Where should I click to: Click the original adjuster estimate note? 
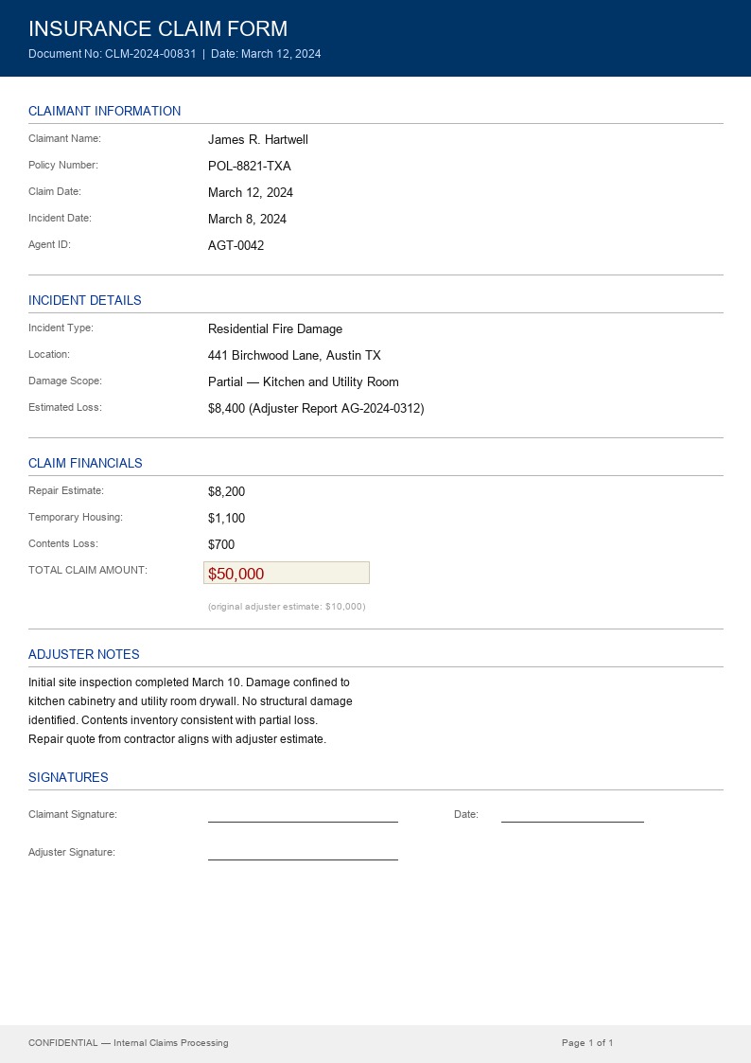tap(287, 606)
